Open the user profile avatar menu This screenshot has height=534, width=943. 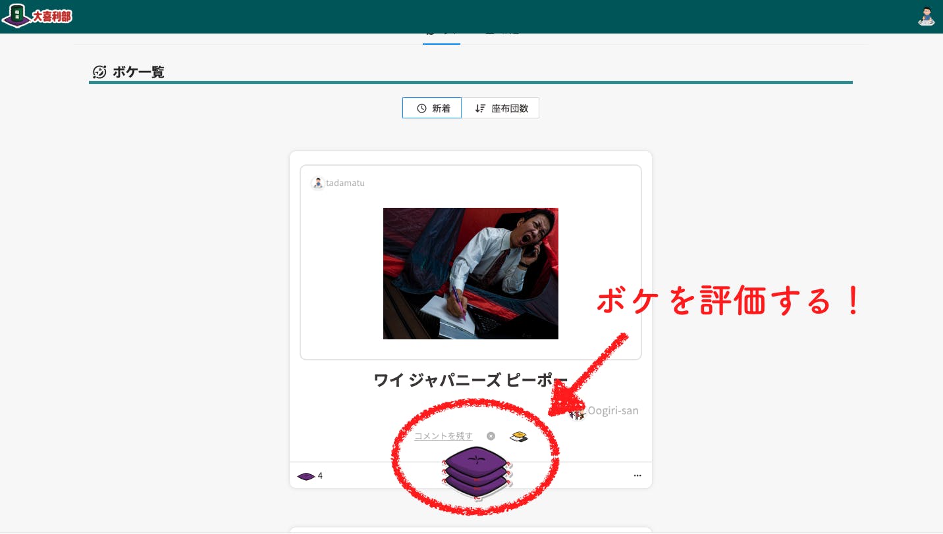click(927, 16)
